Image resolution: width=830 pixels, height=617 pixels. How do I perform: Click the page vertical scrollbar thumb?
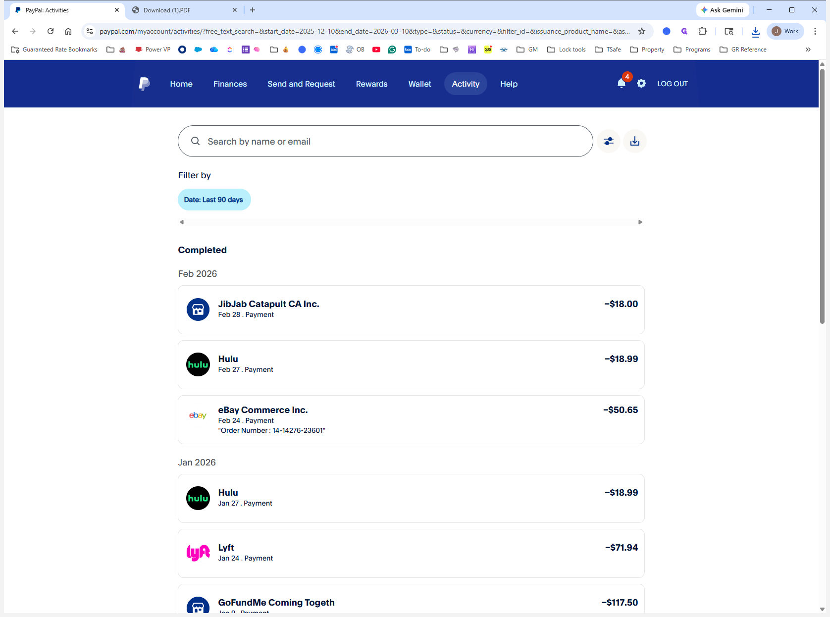(x=822, y=196)
